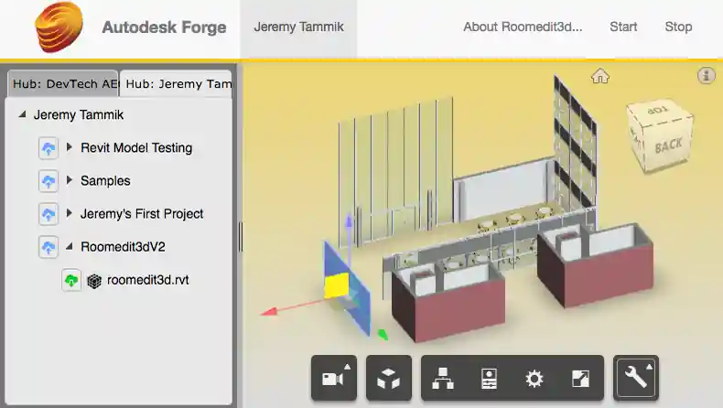Open the About Roomedit3d link
This screenshot has width=723, height=408.
(522, 27)
